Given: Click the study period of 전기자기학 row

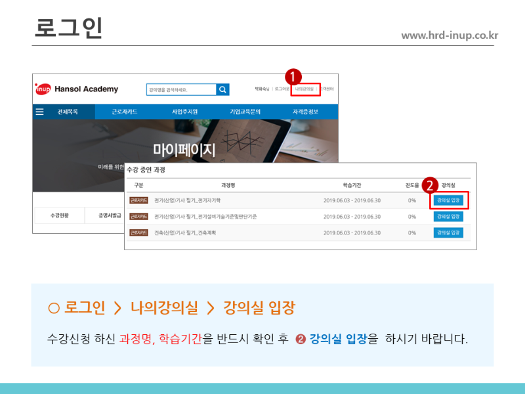Looking at the screenshot, I should [352, 200].
